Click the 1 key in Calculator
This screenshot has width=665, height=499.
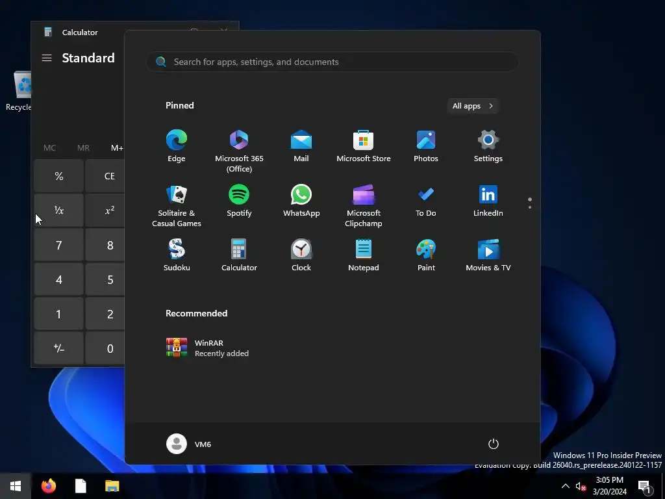(59, 314)
